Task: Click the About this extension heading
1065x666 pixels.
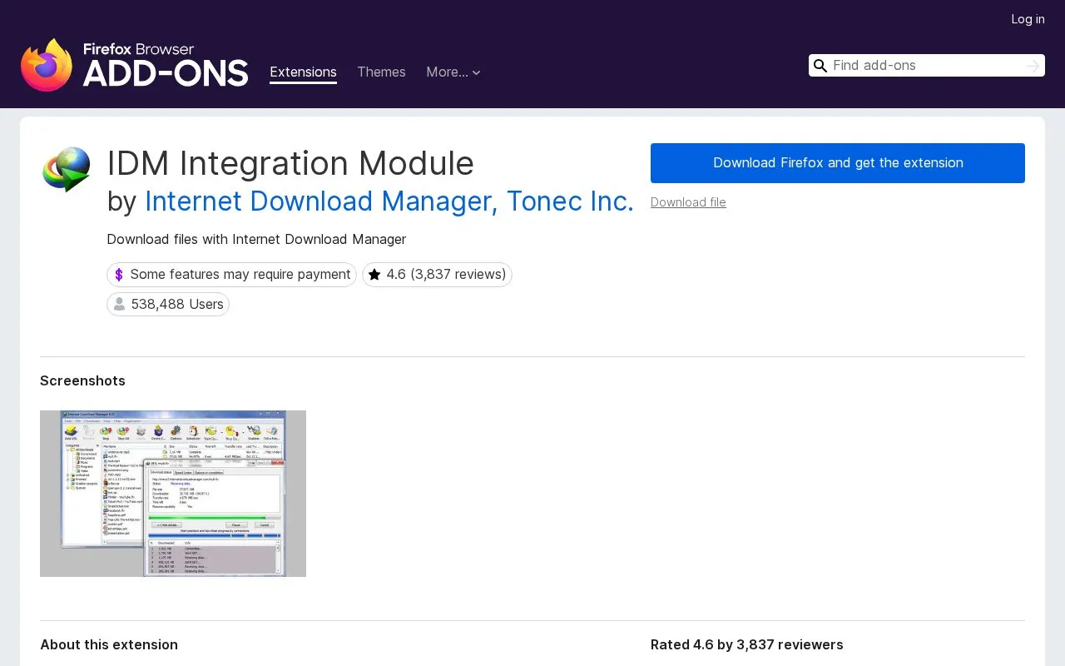Action: (x=109, y=645)
